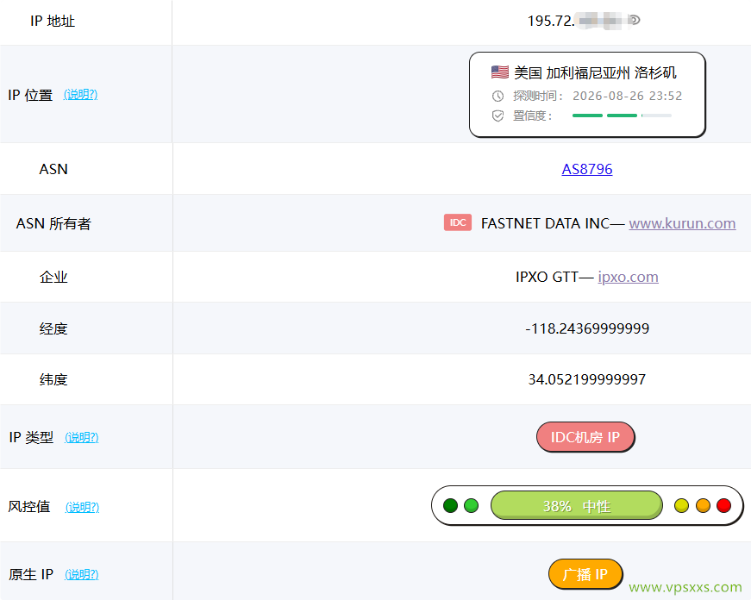Click the red risk dot
This screenshot has width=751, height=600.
coord(723,506)
